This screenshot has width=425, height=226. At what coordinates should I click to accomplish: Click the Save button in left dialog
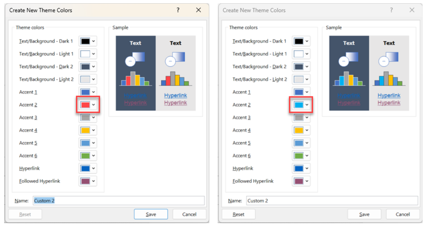pyautogui.click(x=151, y=214)
